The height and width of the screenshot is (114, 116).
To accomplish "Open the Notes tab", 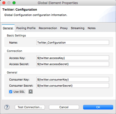I will pyautogui.click(x=92, y=28).
